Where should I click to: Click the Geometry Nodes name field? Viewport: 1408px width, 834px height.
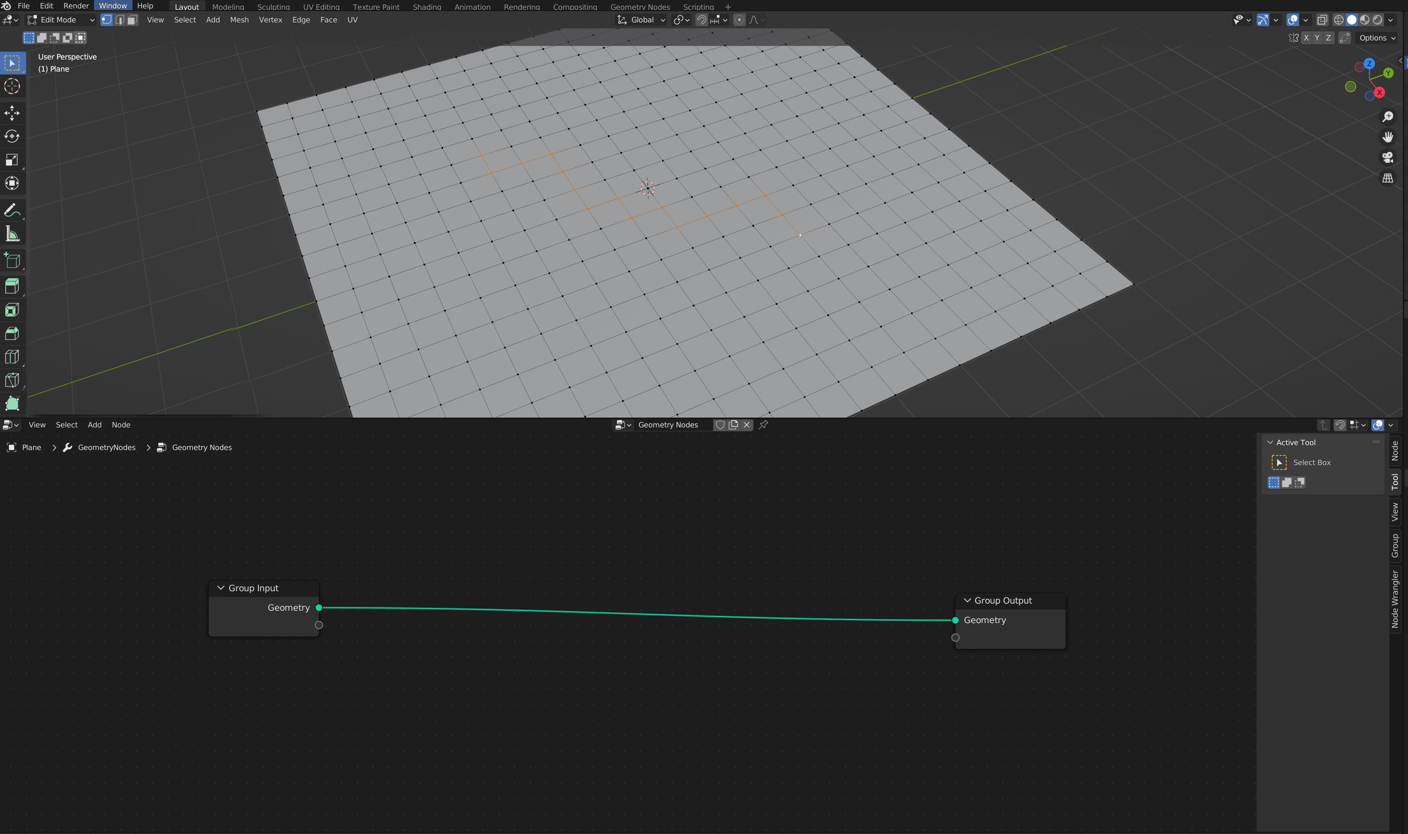click(x=673, y=425)
